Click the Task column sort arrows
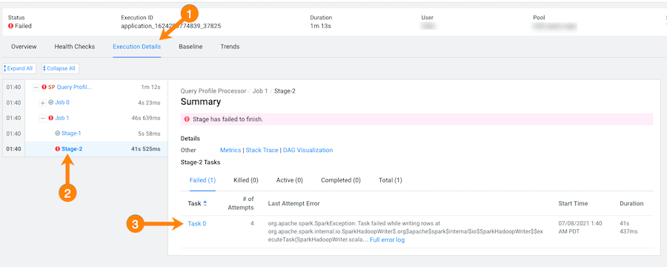Image resolution: width=667 pixels, height=267 pixels. click(x=205, y=203)
